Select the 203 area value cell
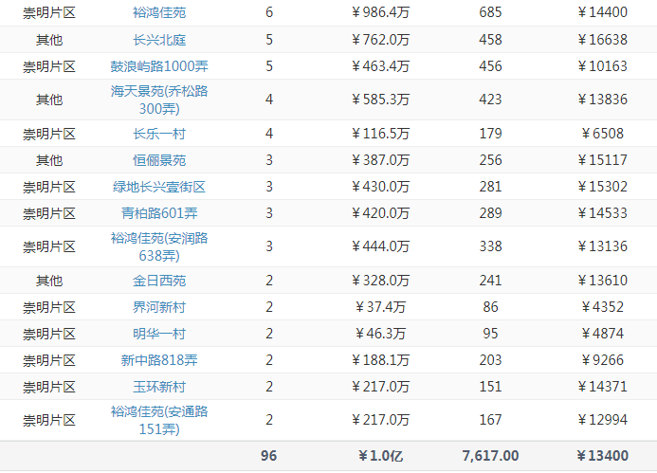657x473 pixels. [490, 360]
